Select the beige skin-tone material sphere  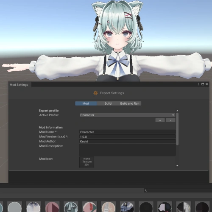pyautogui.click(x=109, y=207)
